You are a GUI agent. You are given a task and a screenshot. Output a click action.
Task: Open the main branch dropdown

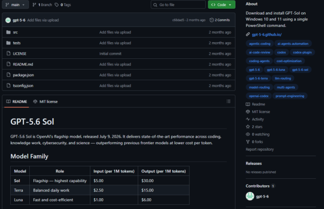click(x=15, y=4)
